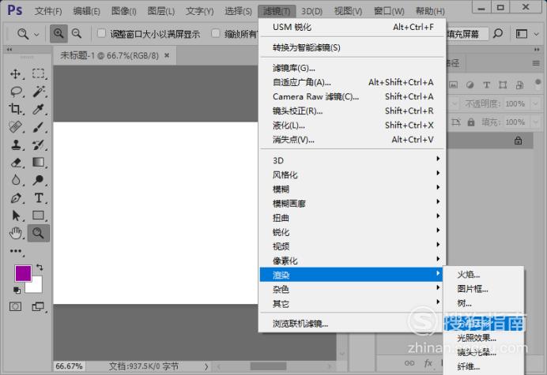The height and width of the screenshot is (375, 547).
Task: Select the Dodge tool
Action: pos(39,180)
